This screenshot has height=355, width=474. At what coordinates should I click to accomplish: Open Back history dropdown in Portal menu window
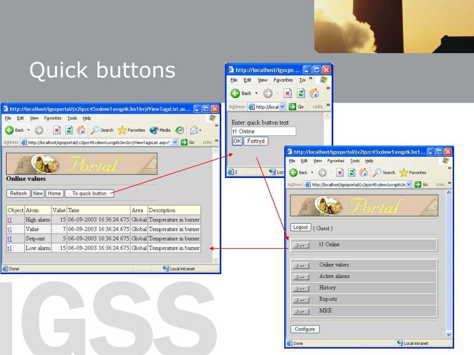[312, 172]
